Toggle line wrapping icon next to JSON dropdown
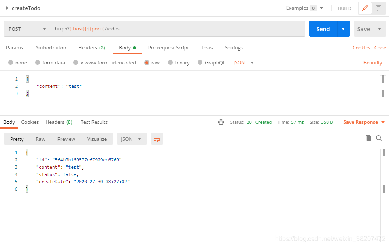This screenshot has height=246, width=389. [x=157, y=138]
